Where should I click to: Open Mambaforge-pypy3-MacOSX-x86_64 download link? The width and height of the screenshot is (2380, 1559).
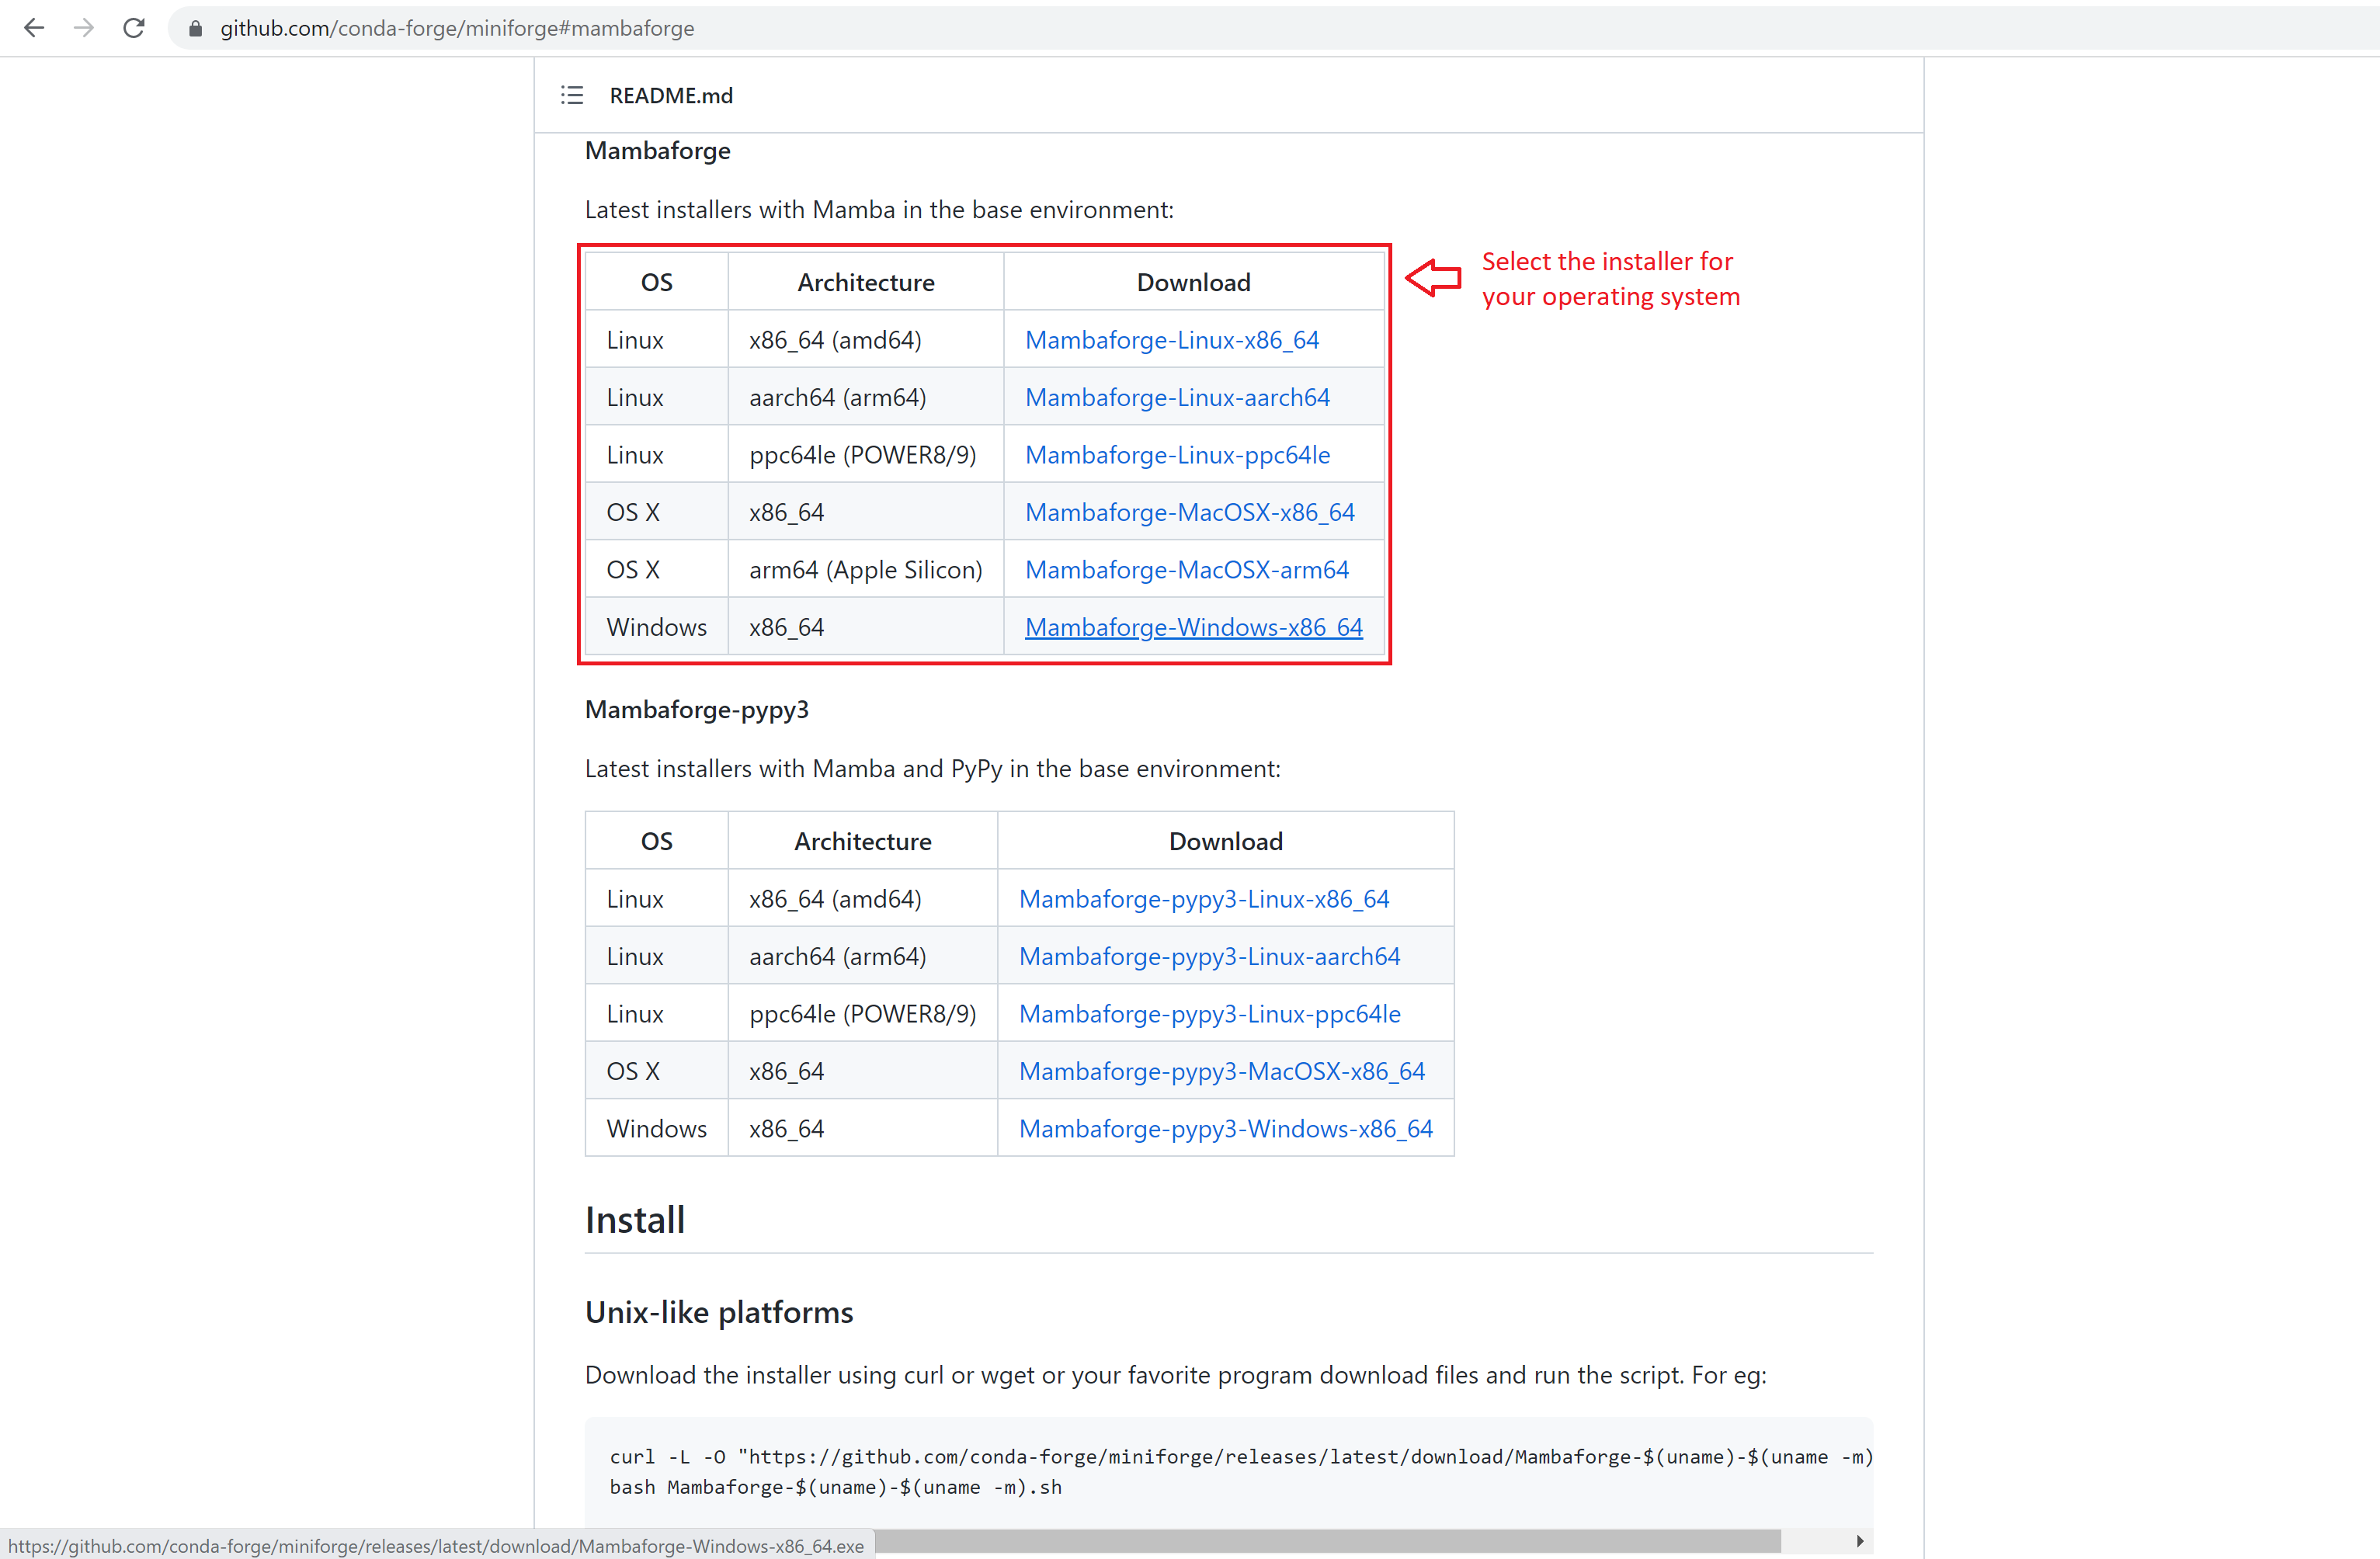1221,1071
